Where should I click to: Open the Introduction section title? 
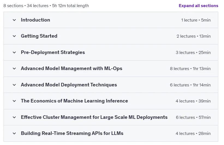coord(35,20)
